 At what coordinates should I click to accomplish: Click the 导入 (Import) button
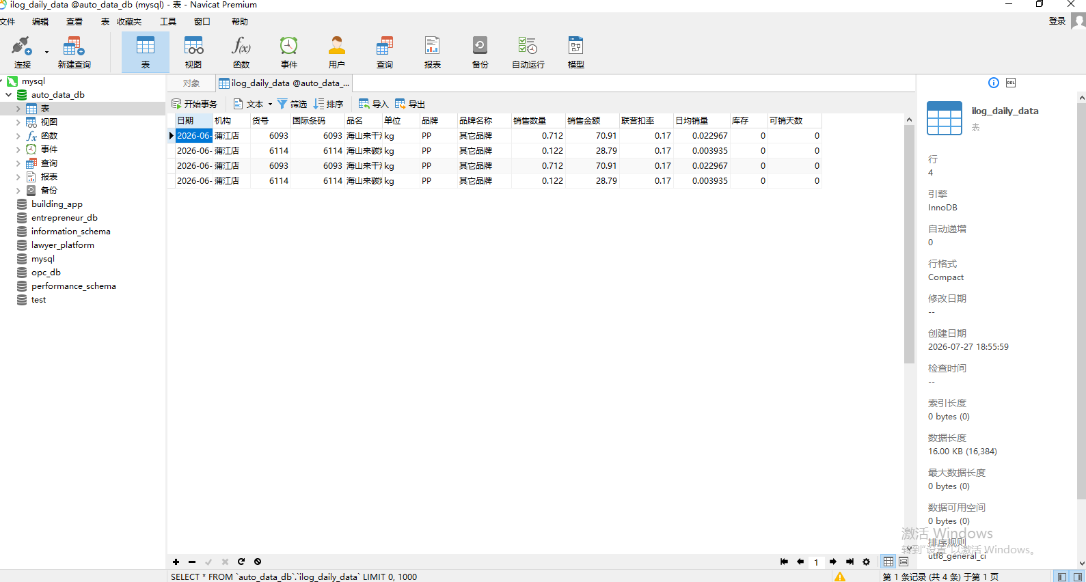coord(374,104)
